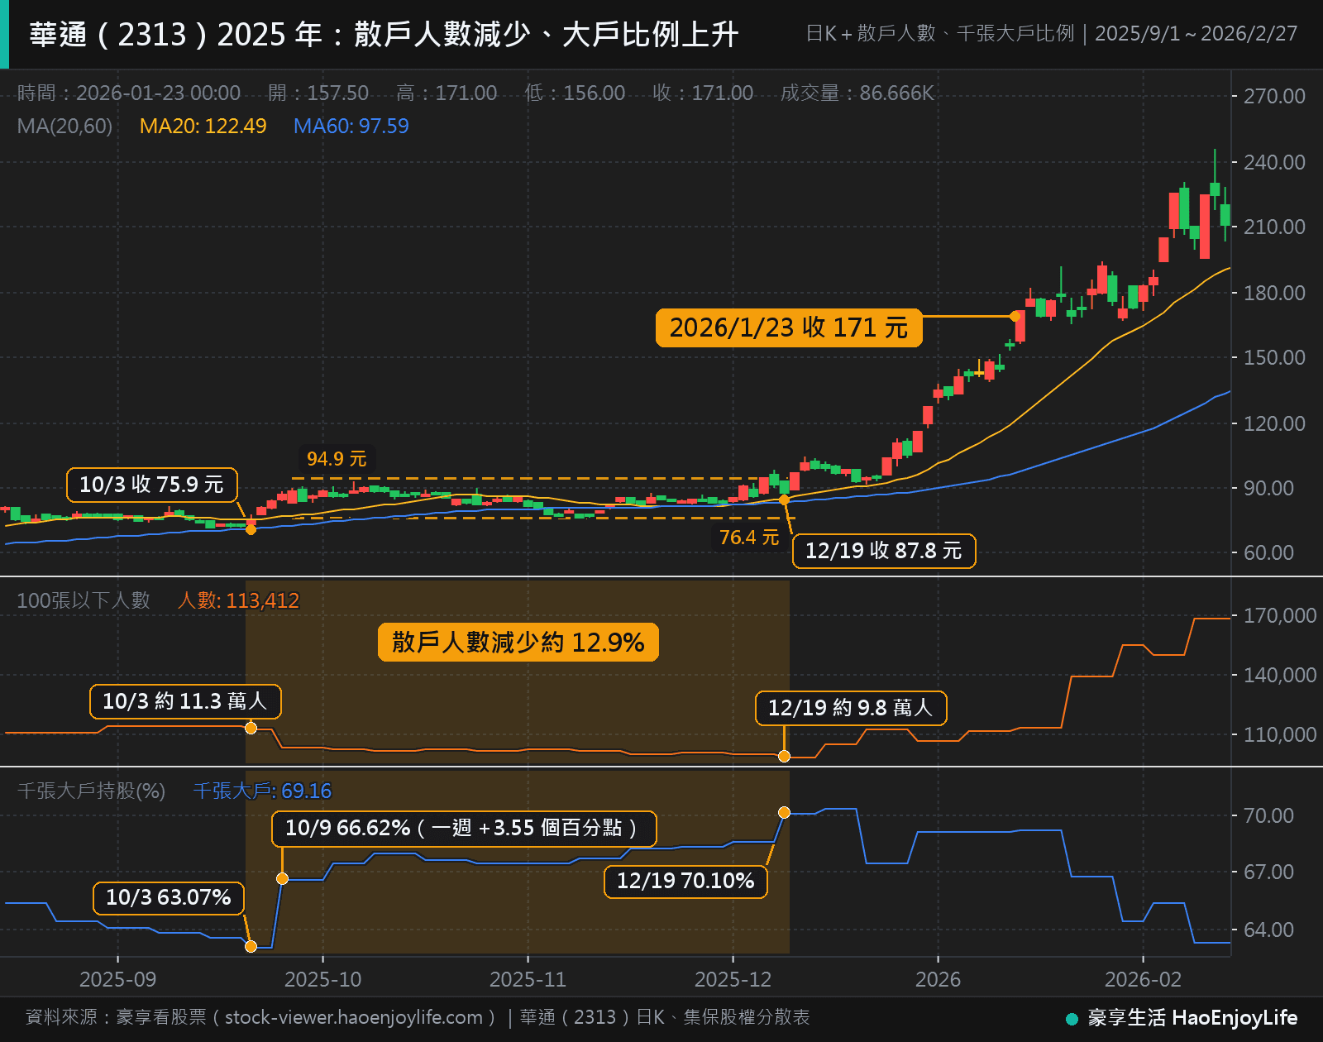Click the 開：157.50 open price value
The width and height of the screenshot is (1323, 1042).
click(x=318, y=93)
